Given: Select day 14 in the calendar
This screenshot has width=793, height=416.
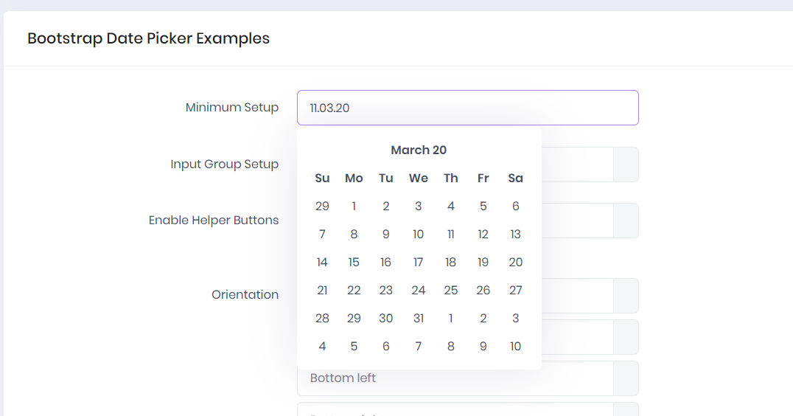Looking at the screenshot, I should coord(322,262).
